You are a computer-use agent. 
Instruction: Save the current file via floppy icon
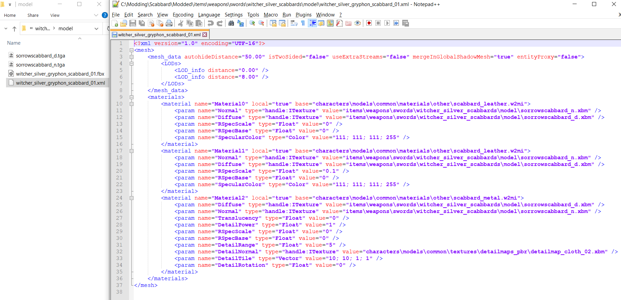(133, 23)
